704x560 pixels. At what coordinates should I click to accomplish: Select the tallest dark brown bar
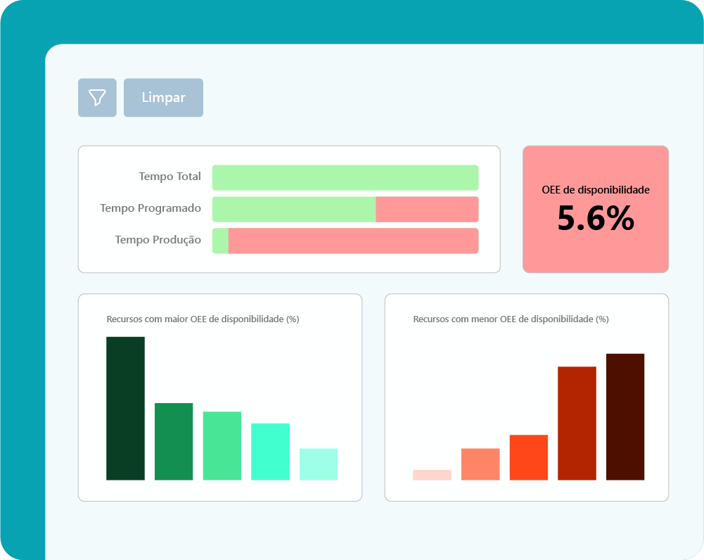click(625, 416)
